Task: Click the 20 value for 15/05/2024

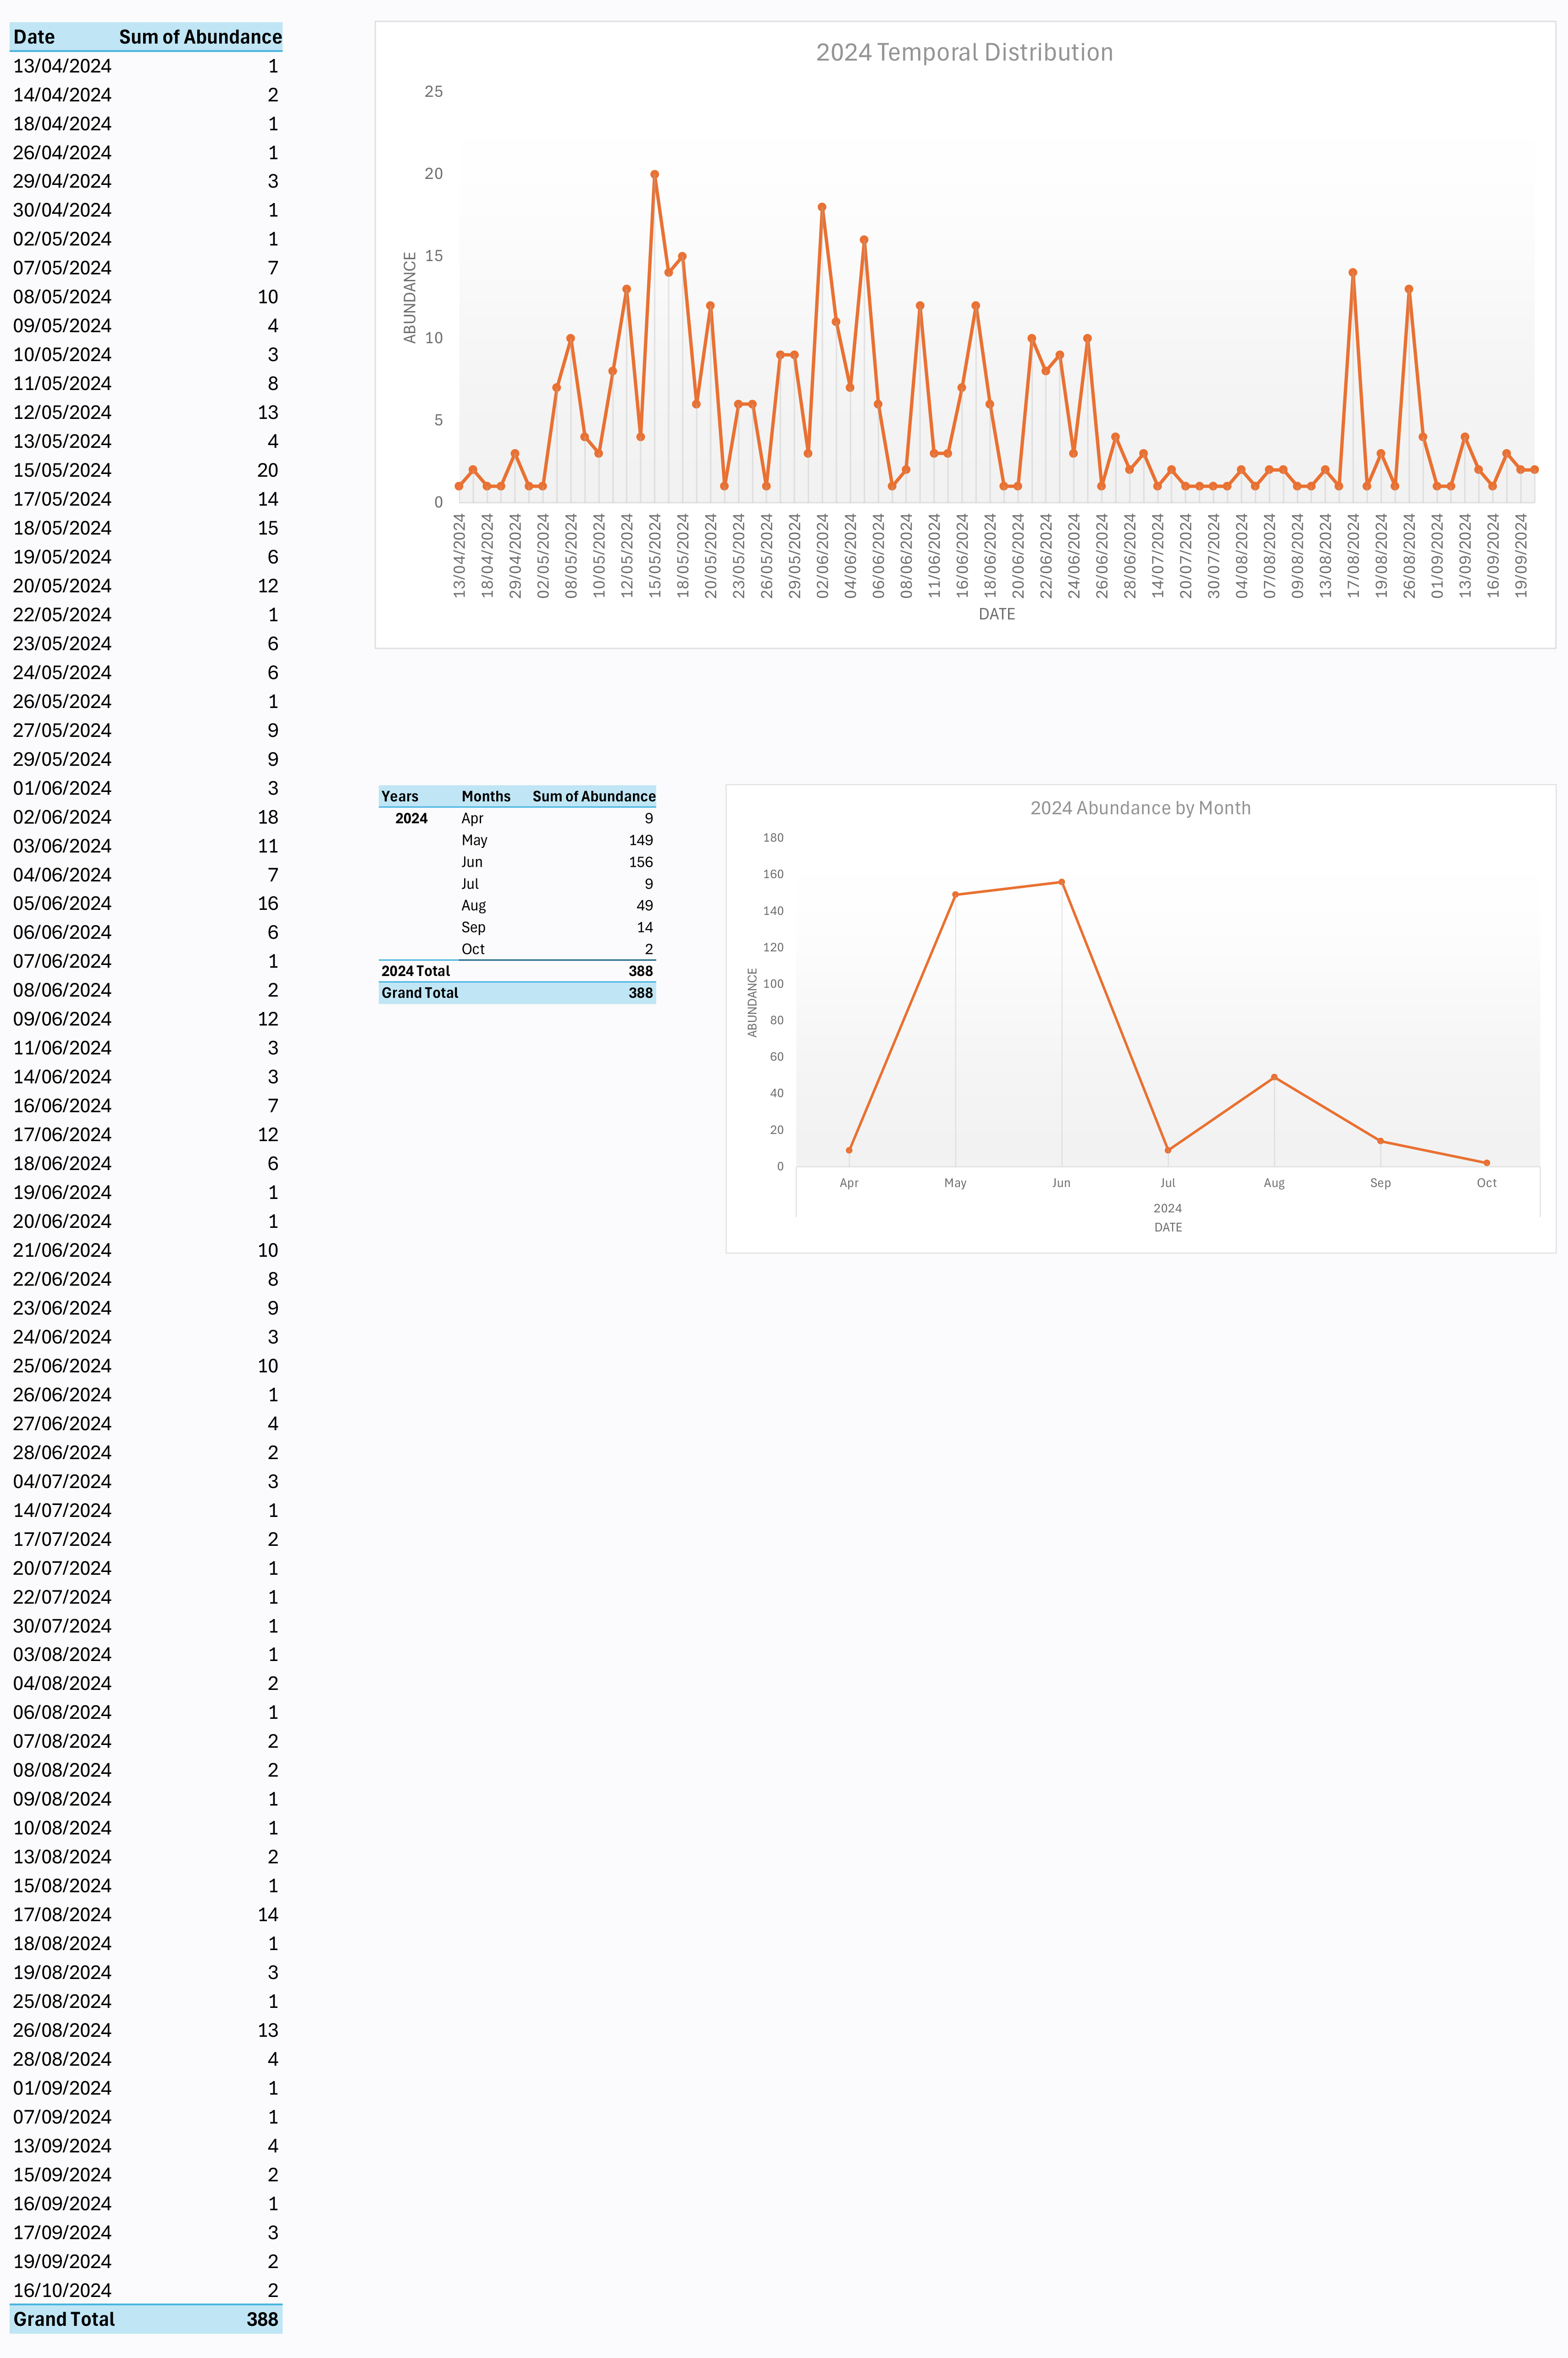Action: pyautogui.click(x=268, y=470)
